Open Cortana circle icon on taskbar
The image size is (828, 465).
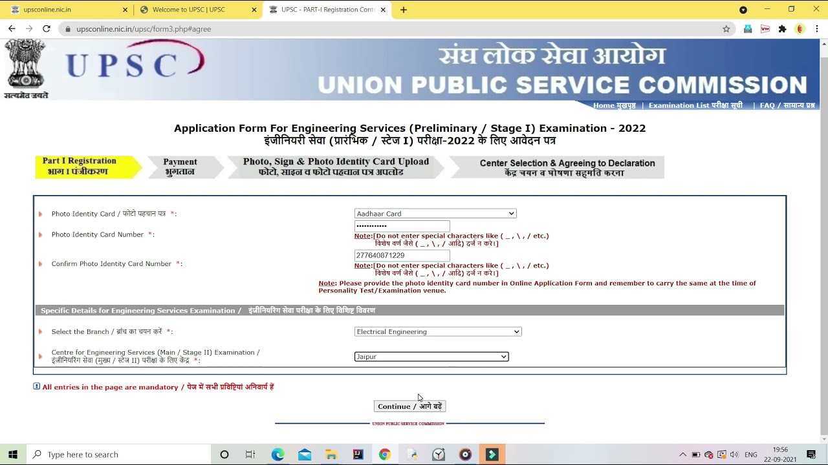(x=224, y=454)
